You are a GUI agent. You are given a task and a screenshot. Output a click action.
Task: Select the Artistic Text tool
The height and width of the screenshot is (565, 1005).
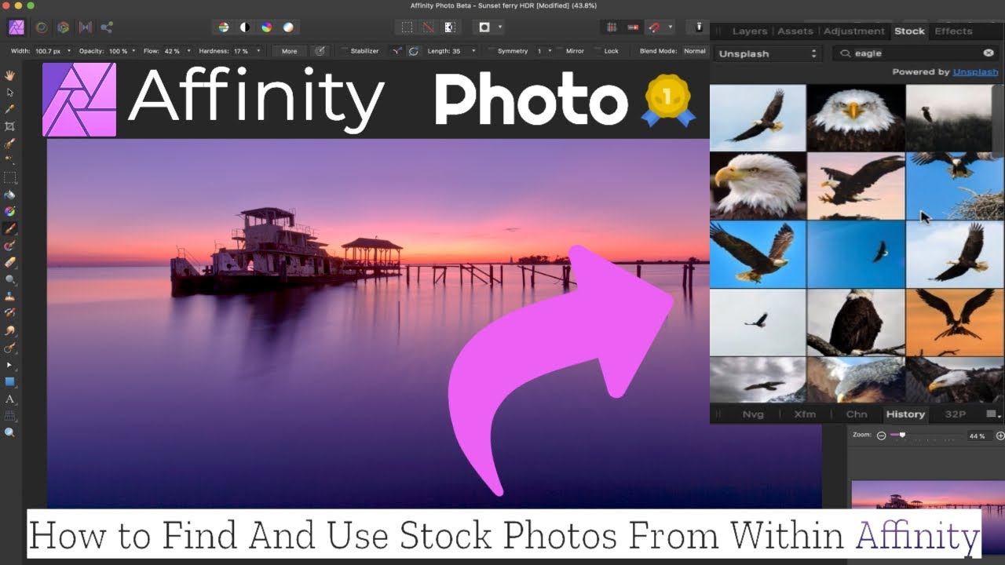click(10, 399)
